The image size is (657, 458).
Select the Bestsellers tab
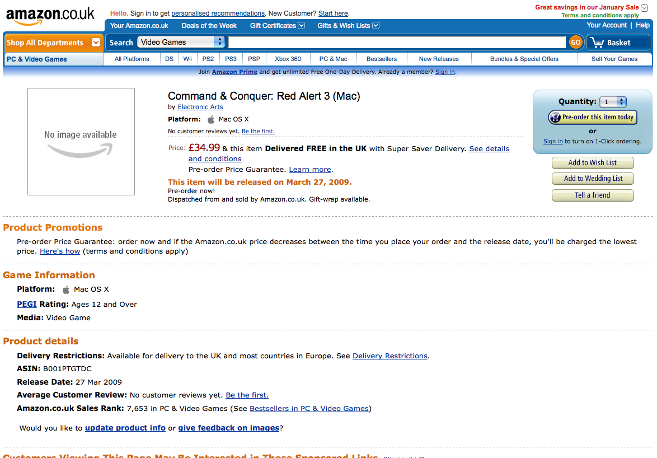[x=382, y=59]
